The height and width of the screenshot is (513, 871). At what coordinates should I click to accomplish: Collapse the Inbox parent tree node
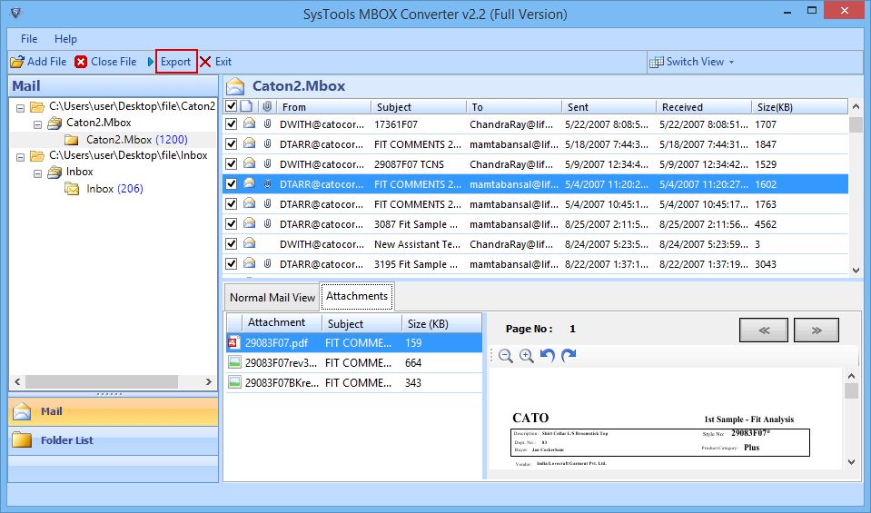point(38,173)
